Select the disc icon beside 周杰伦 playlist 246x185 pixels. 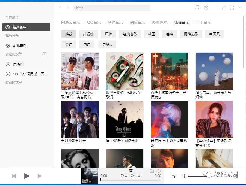click(x=8, y=64)
